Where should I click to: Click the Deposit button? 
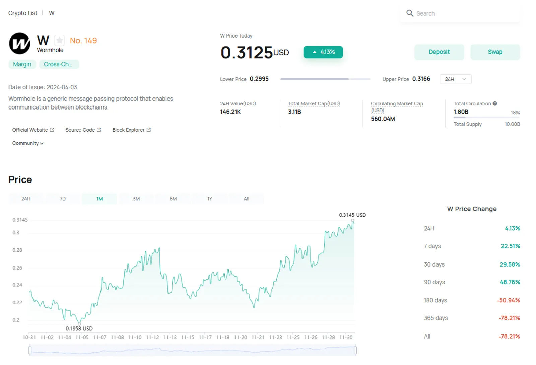[439, 52]
